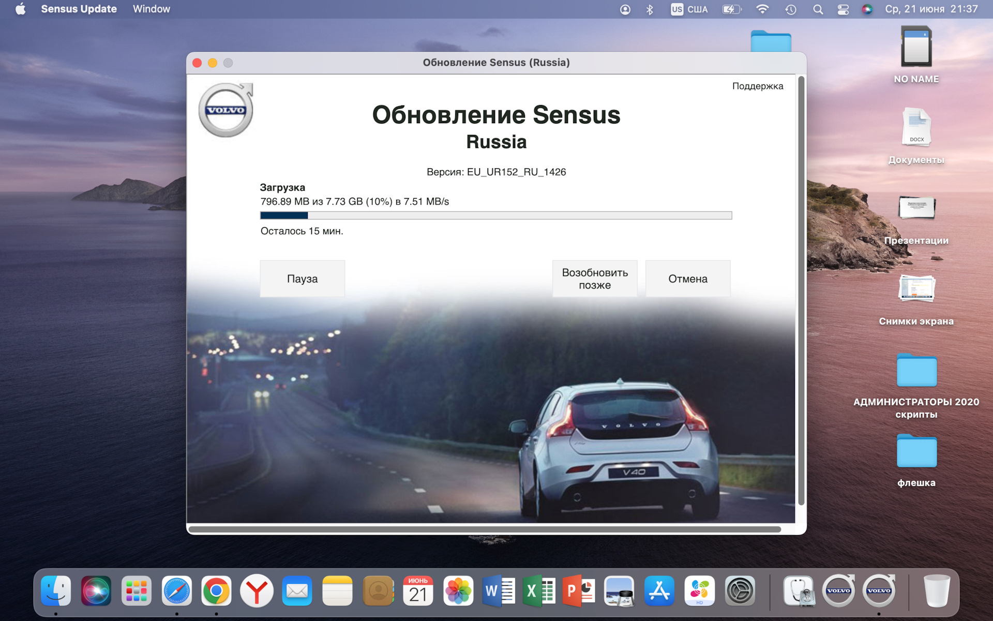Open the Apple menu
This screenshot has width=993, height=621.
tap(20, 9)
